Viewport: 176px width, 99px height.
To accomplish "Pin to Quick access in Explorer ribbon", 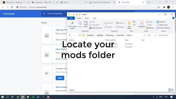I will [72, 25].
